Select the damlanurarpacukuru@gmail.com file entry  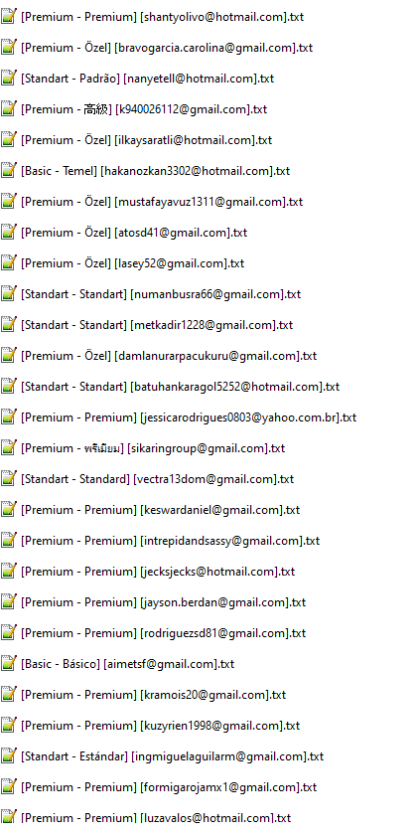pyautogui.click(x=169, y=357)
